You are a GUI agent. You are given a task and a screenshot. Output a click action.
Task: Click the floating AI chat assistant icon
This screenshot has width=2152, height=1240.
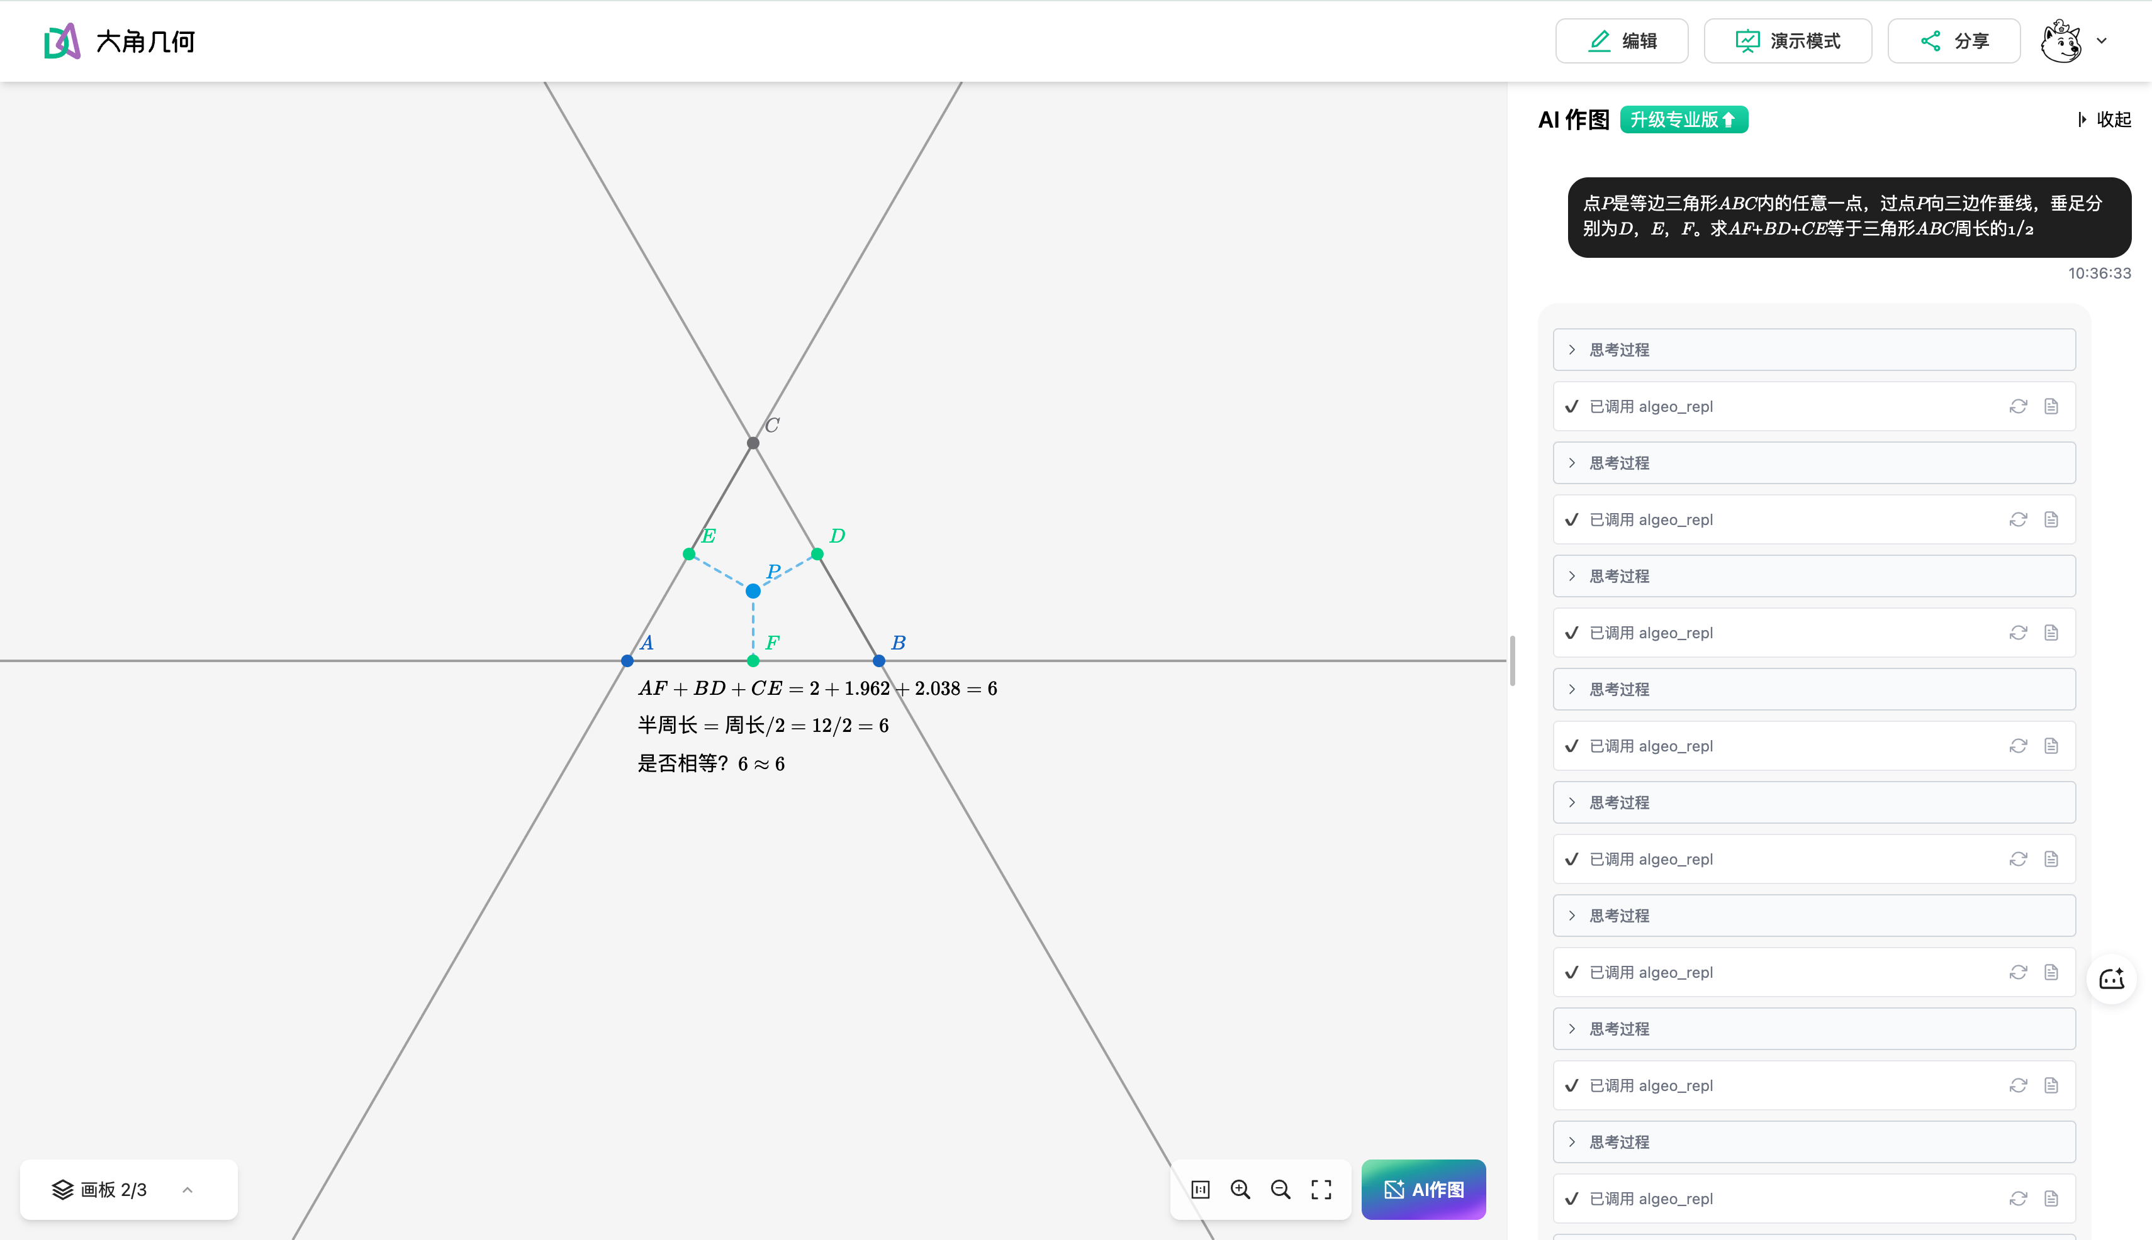pos(2111,980)
